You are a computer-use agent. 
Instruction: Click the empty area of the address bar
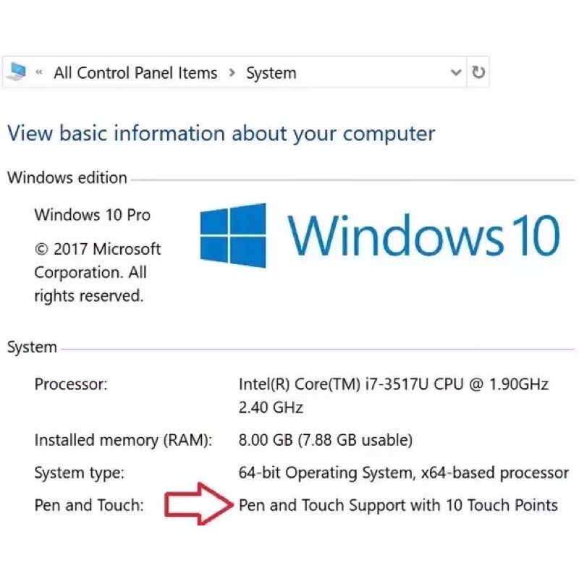(369, 73)
